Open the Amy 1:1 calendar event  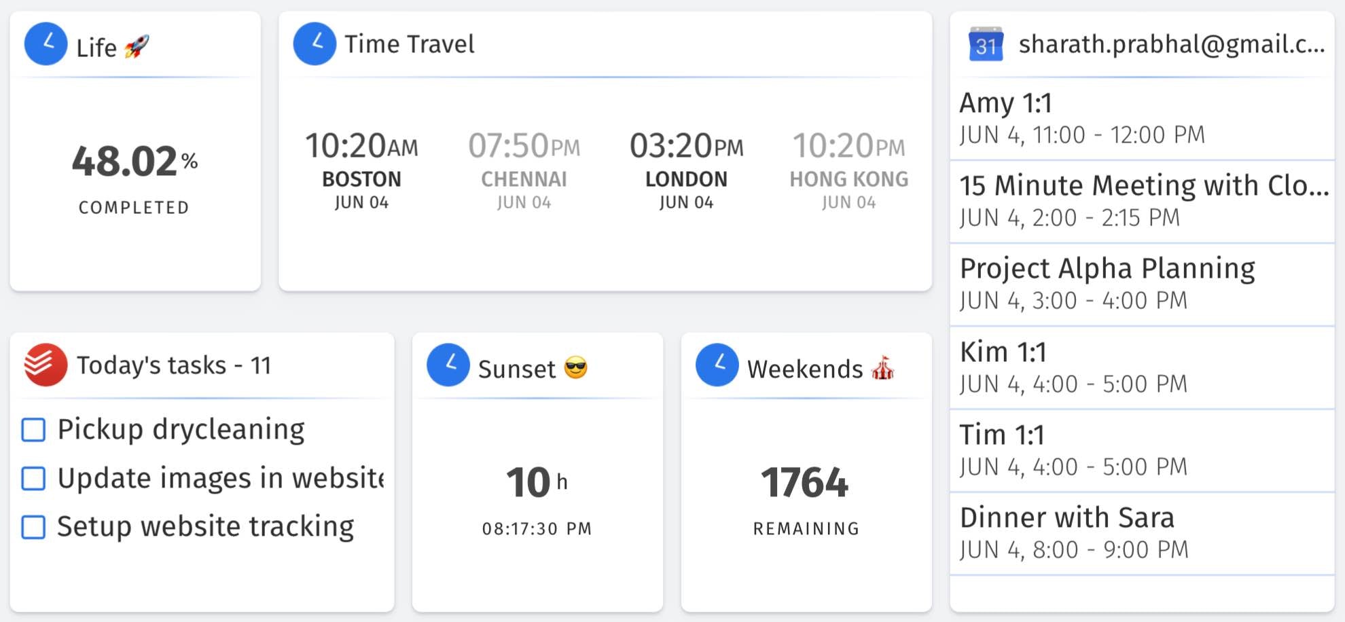pos(1141,118)
